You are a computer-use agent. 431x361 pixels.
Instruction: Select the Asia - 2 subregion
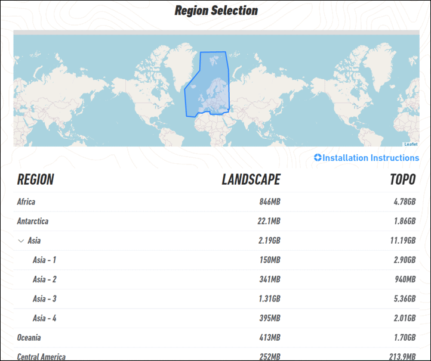coord(45,279)
